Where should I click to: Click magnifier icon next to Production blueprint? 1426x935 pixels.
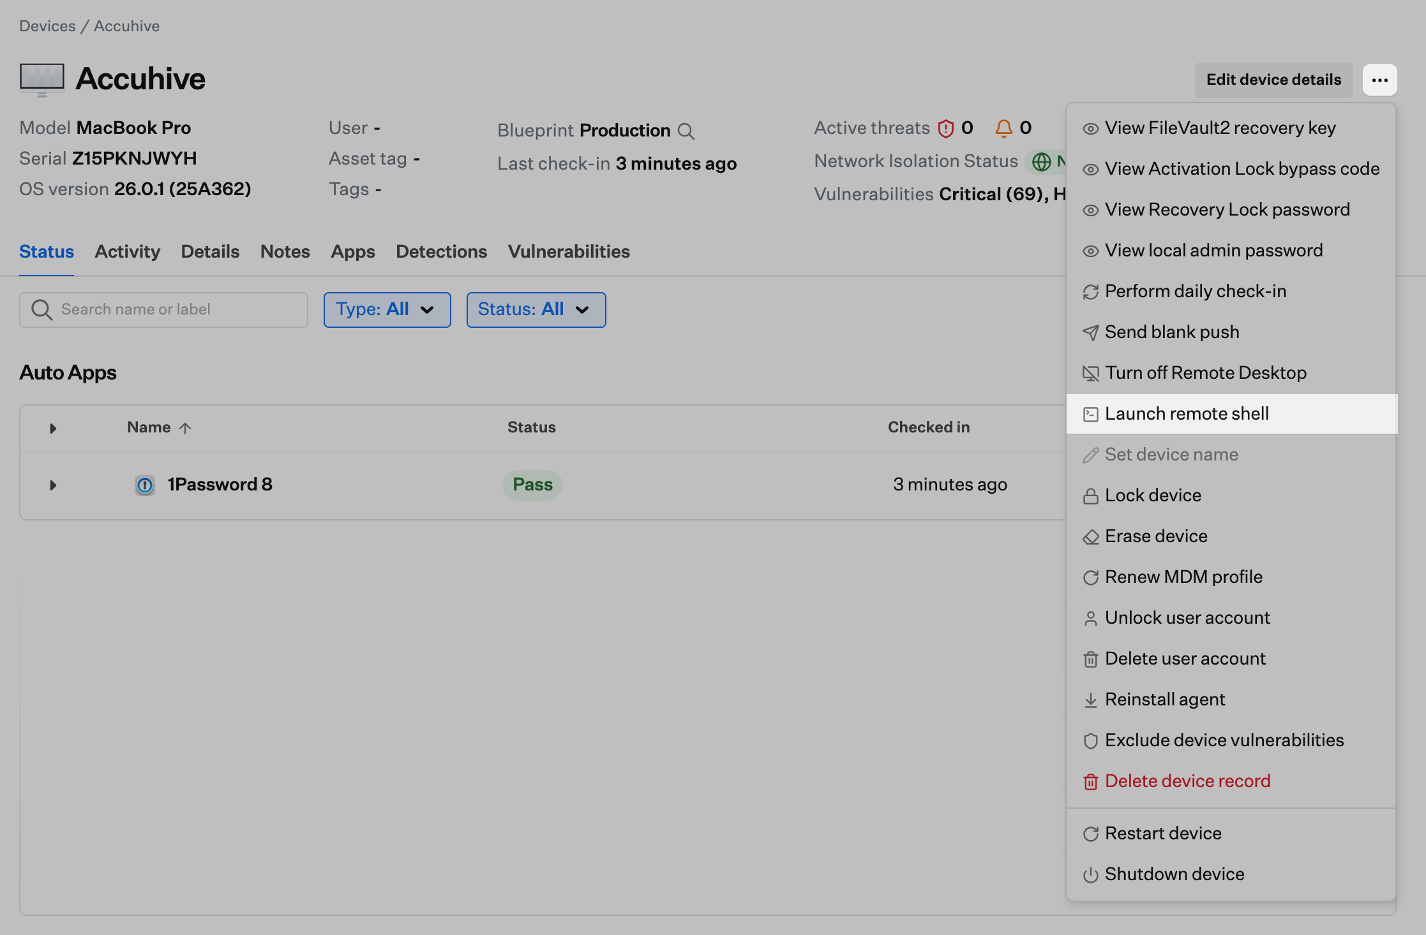[x=686, y=131]
